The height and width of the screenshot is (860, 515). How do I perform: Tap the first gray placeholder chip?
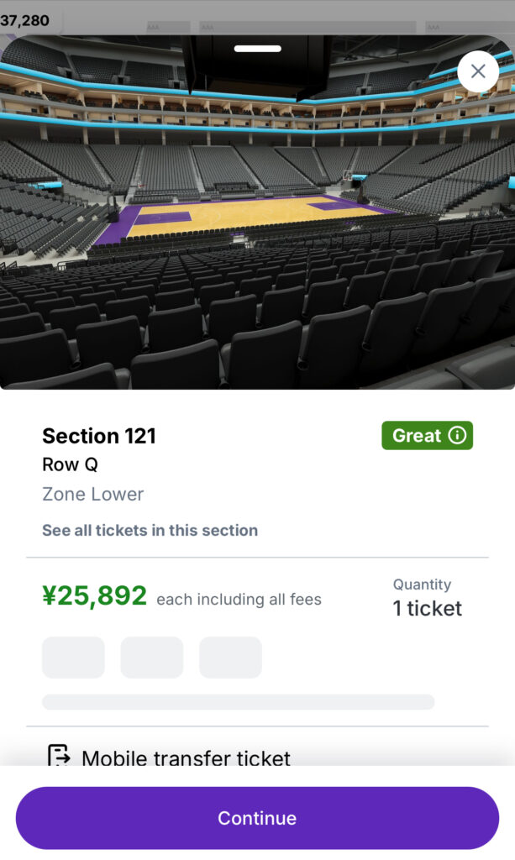click(x=73, y=657)
